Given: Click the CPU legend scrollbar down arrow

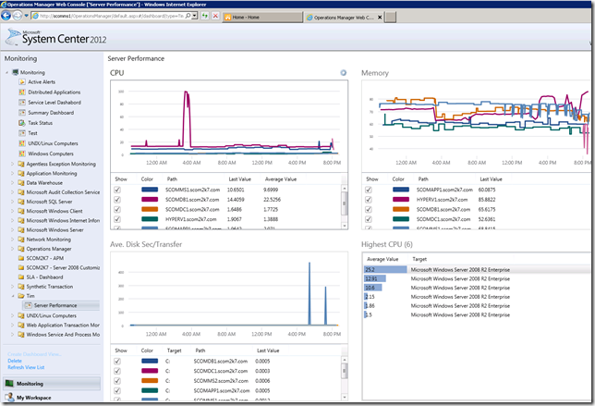Looking at the screenshot, I should (x=345, y=226).
